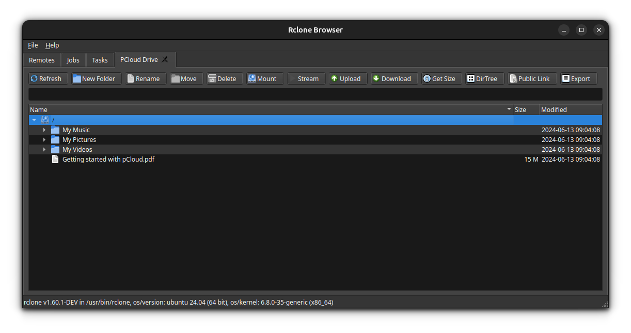This screenshot has height=333, width=631.
Task: Open the DirTree view
Action: [x=484, y=78]
